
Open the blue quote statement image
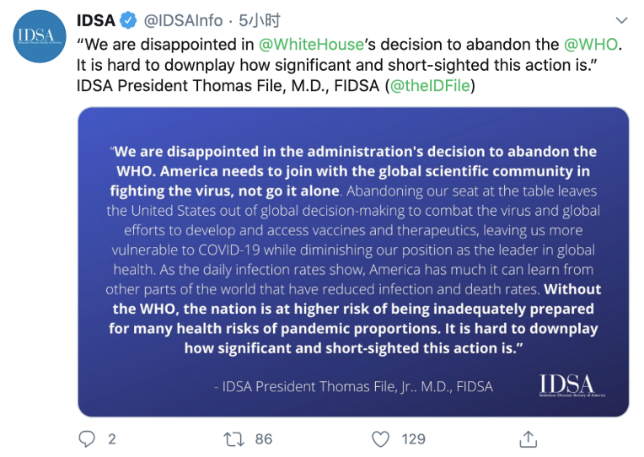pos(353,261)
